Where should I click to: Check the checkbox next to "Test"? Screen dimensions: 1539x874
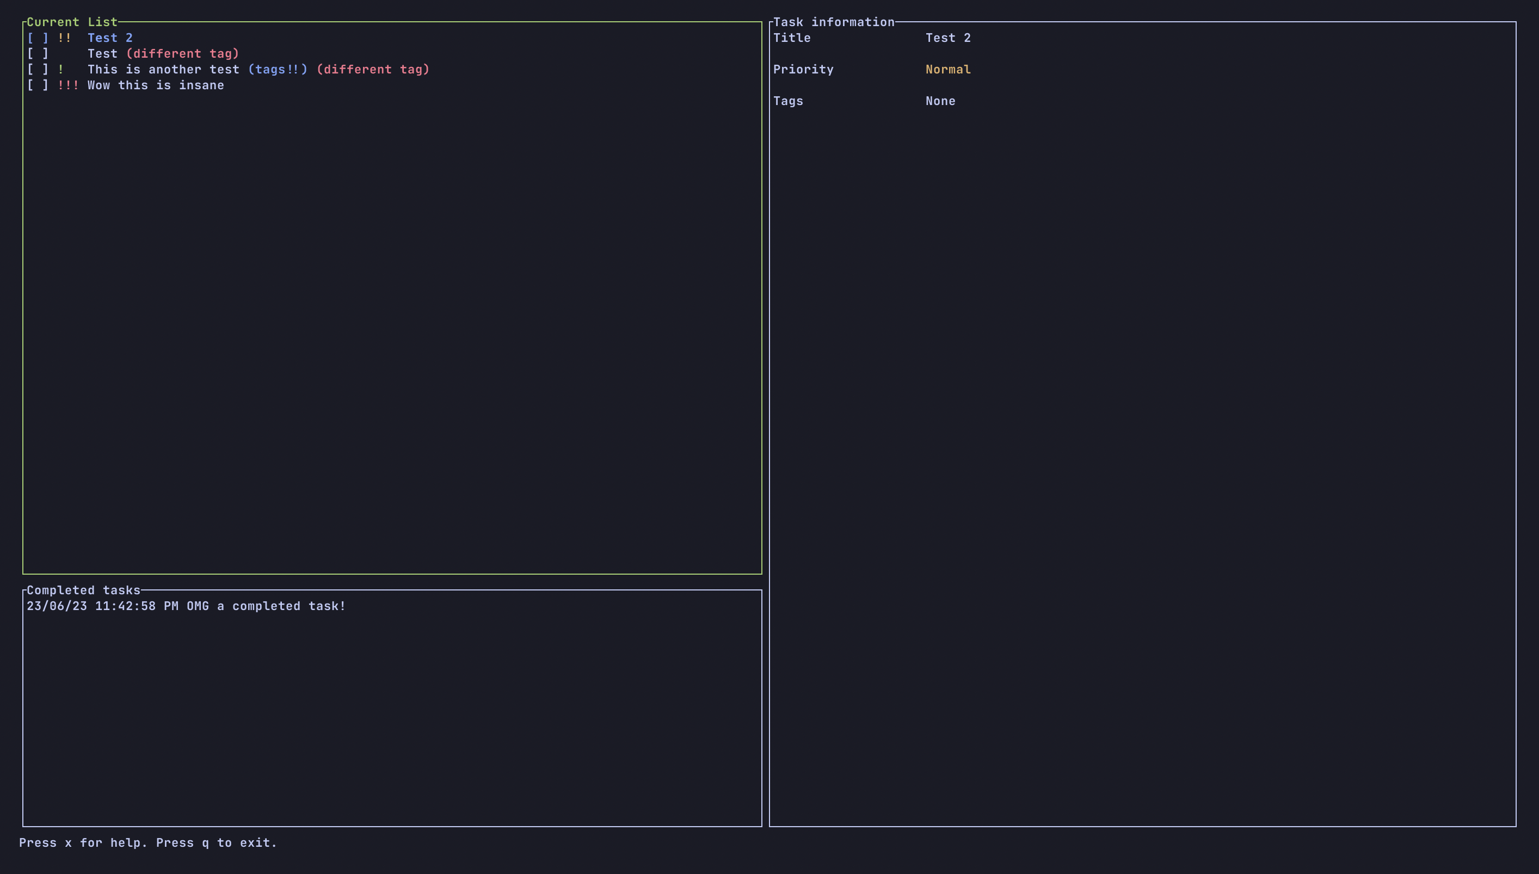tap(38, 53)
